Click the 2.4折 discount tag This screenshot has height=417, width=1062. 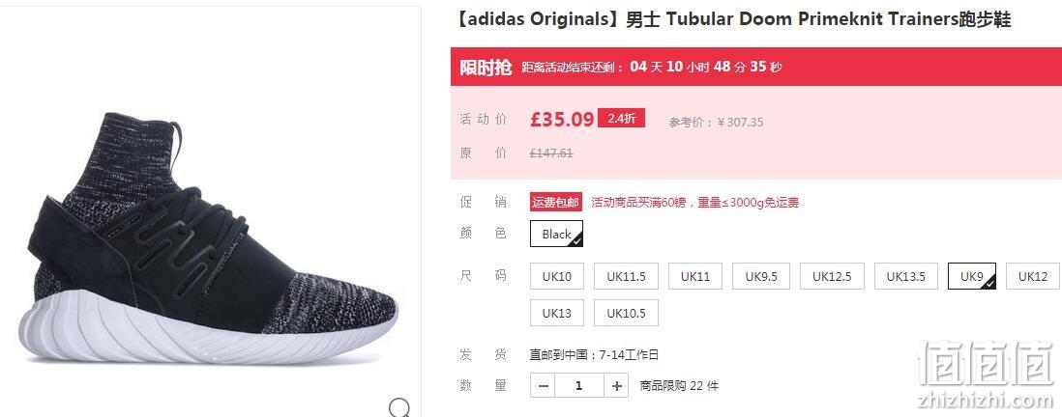622,119
